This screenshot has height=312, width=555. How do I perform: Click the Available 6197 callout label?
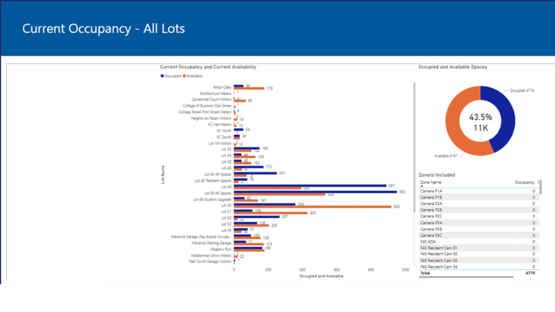pyautogui.click(x=445, y=155)
